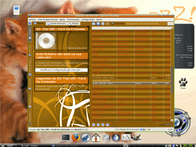Launch the terminal from the dock
The width and height of the screenshot is (196, 147).
(66, 138)
